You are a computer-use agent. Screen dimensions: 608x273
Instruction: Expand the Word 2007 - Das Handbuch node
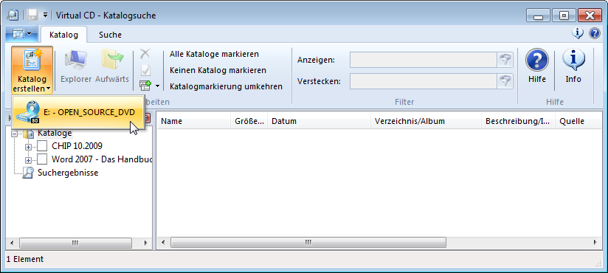[28, 160]
